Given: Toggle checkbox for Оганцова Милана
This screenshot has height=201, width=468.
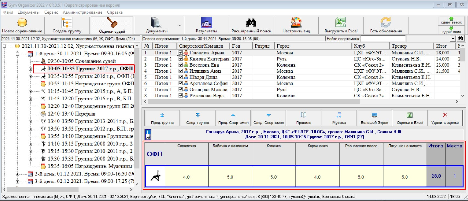Looking at the screenshot, I should (x=180, y=89).
